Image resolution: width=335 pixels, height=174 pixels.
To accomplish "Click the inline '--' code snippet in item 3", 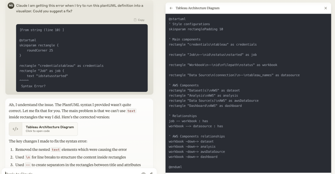I will [28, 165].
